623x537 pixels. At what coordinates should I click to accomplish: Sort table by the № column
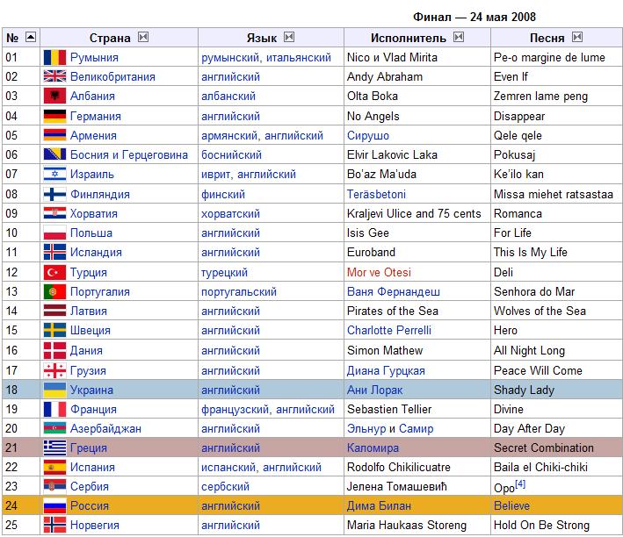(x=31, y=38)
